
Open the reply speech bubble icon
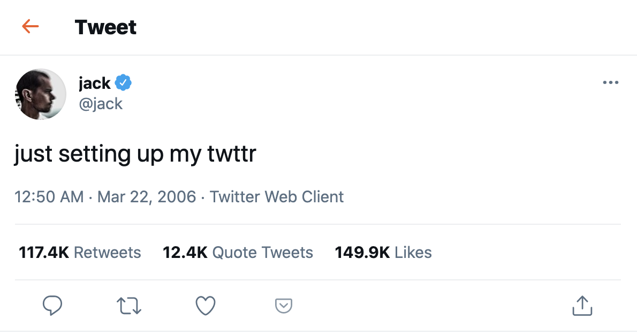pos(52,306)
